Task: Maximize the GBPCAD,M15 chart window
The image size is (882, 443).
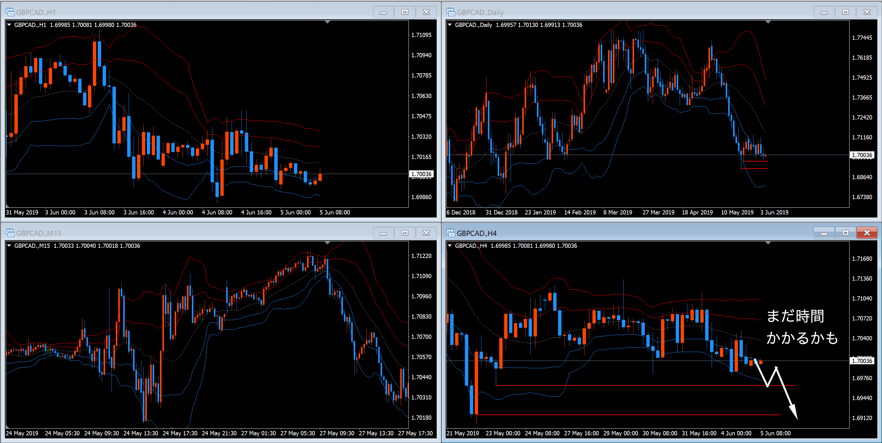Action: click(404, 233)
